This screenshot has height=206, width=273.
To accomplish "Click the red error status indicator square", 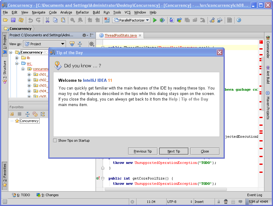I will click(261, 42).
